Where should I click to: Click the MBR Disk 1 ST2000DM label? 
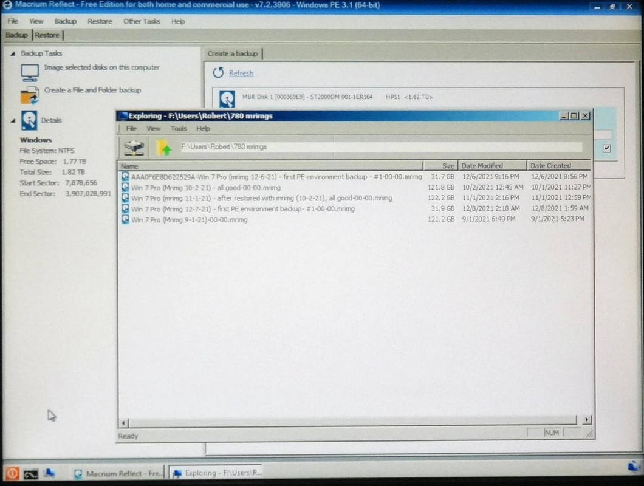(x=307, y=97)
